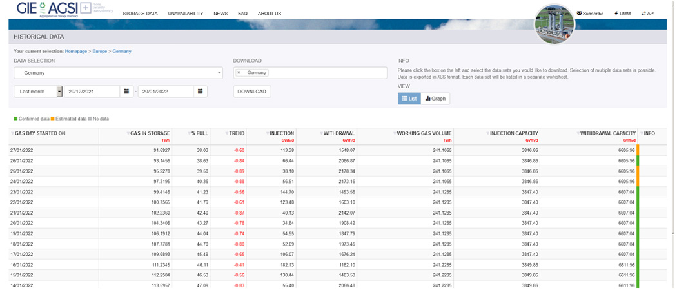Open News menu item

(x=221, y=14)
